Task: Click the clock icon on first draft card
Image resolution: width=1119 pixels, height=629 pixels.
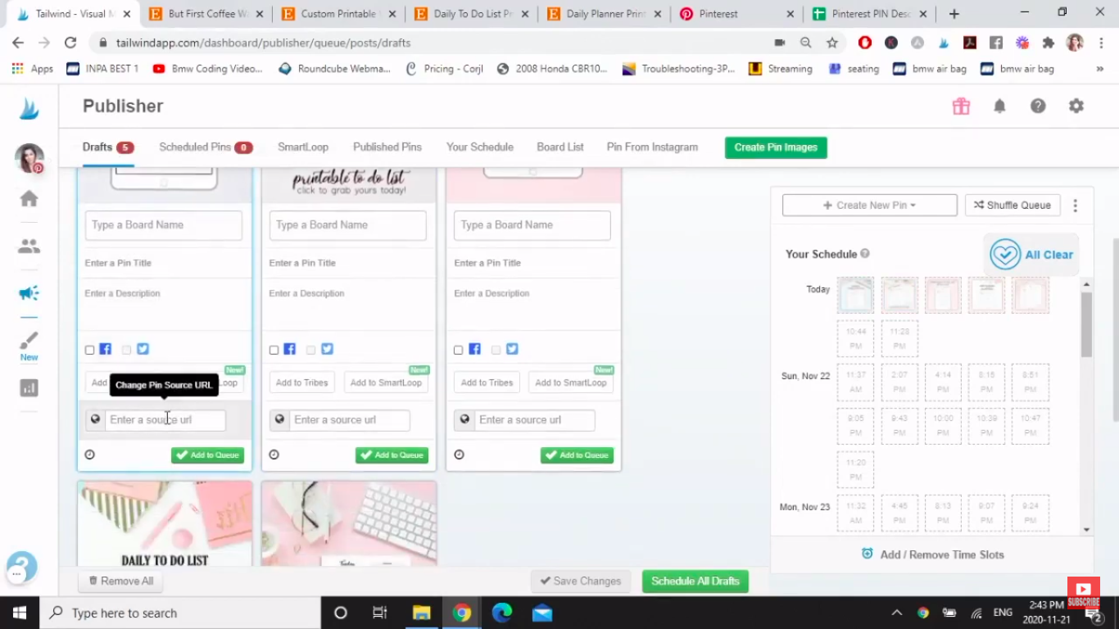Action: tap(90, 455)
